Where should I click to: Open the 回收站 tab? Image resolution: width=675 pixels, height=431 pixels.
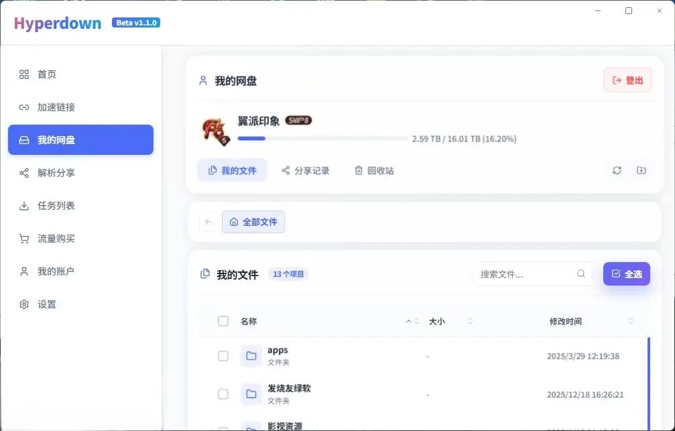374,170
